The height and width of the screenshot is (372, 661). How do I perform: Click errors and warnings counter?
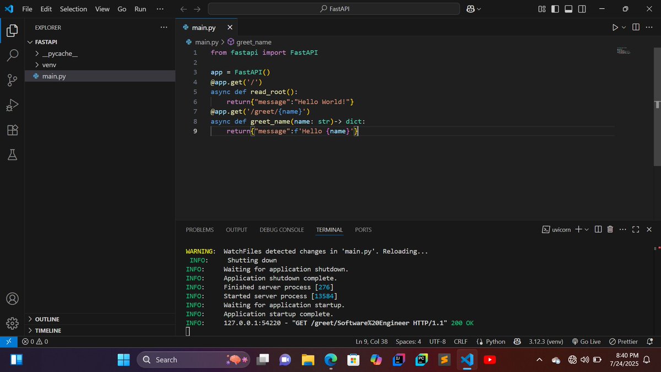pos(35,342)
